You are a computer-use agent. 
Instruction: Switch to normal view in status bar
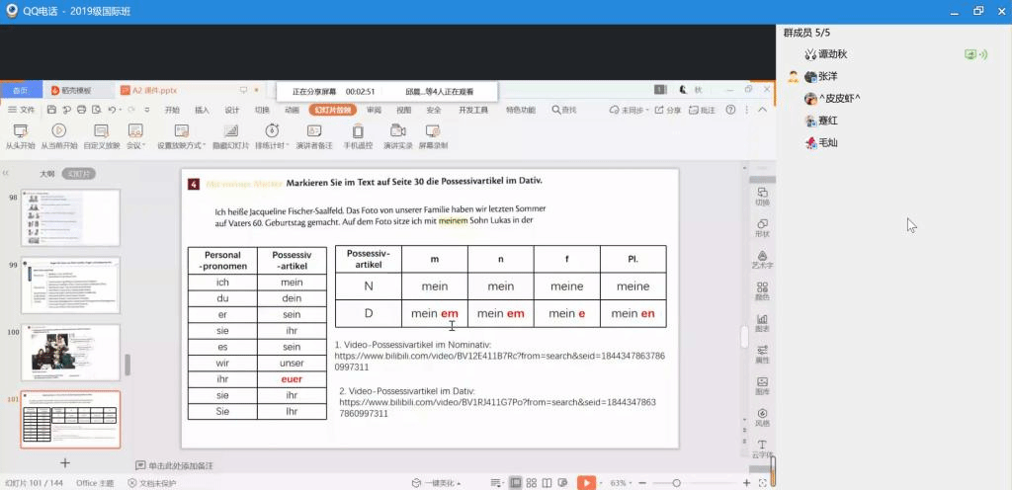[515, 483]
